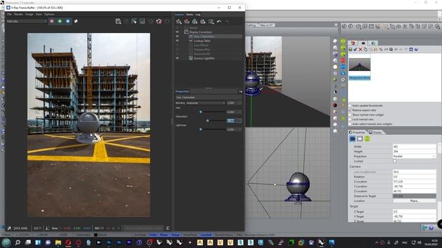Uncheck Restore aspect ratio checkbox
This screenshot has height=248, width=442.
click(350, 110)
